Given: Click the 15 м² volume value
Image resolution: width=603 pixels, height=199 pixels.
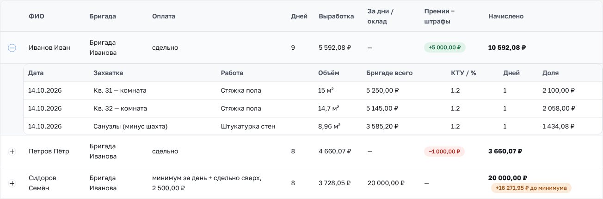Looking at the screenshot, I should pyautogui.click(x=326, y=90).
